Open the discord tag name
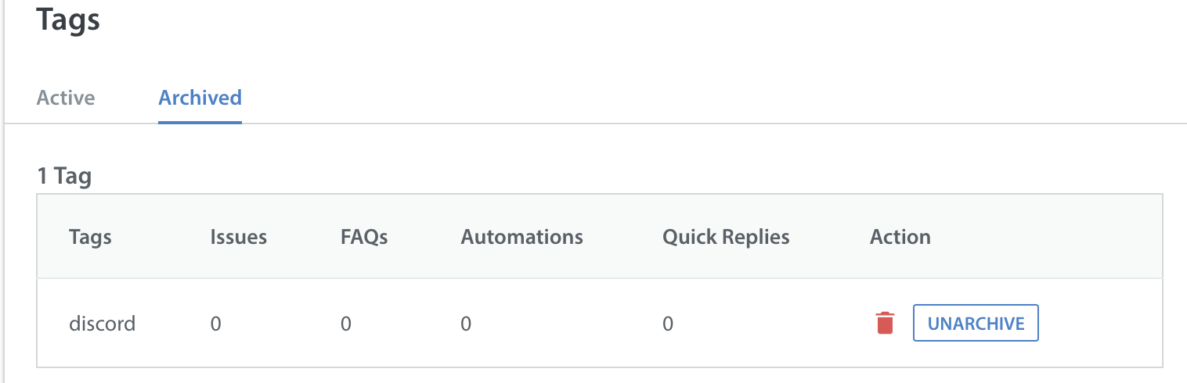The width and height of the screenshot is (1187, 383). coord(103,323)
